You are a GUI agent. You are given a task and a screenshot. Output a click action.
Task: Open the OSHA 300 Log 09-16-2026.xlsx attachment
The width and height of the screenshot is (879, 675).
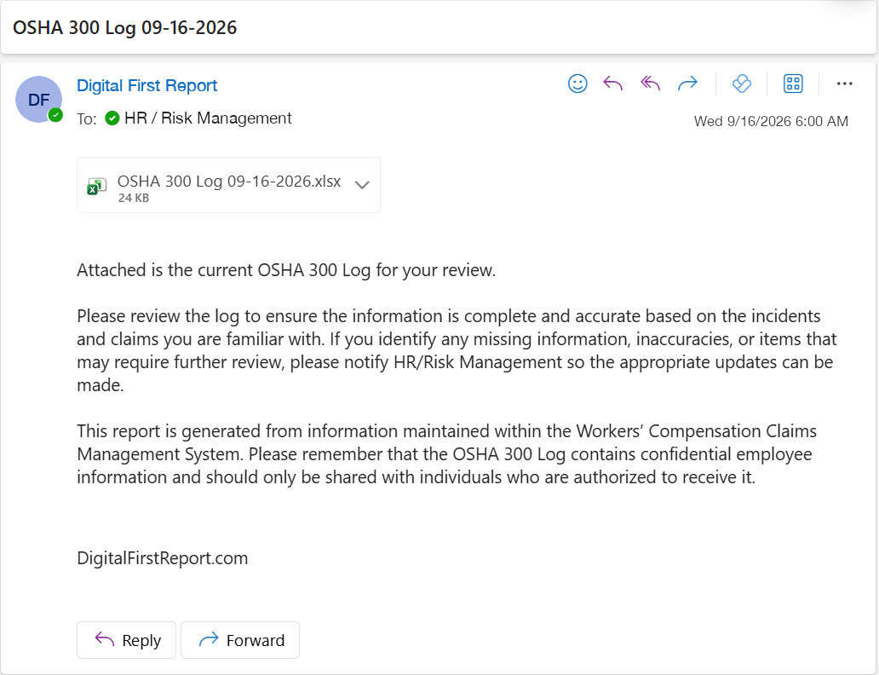point(229,185)
